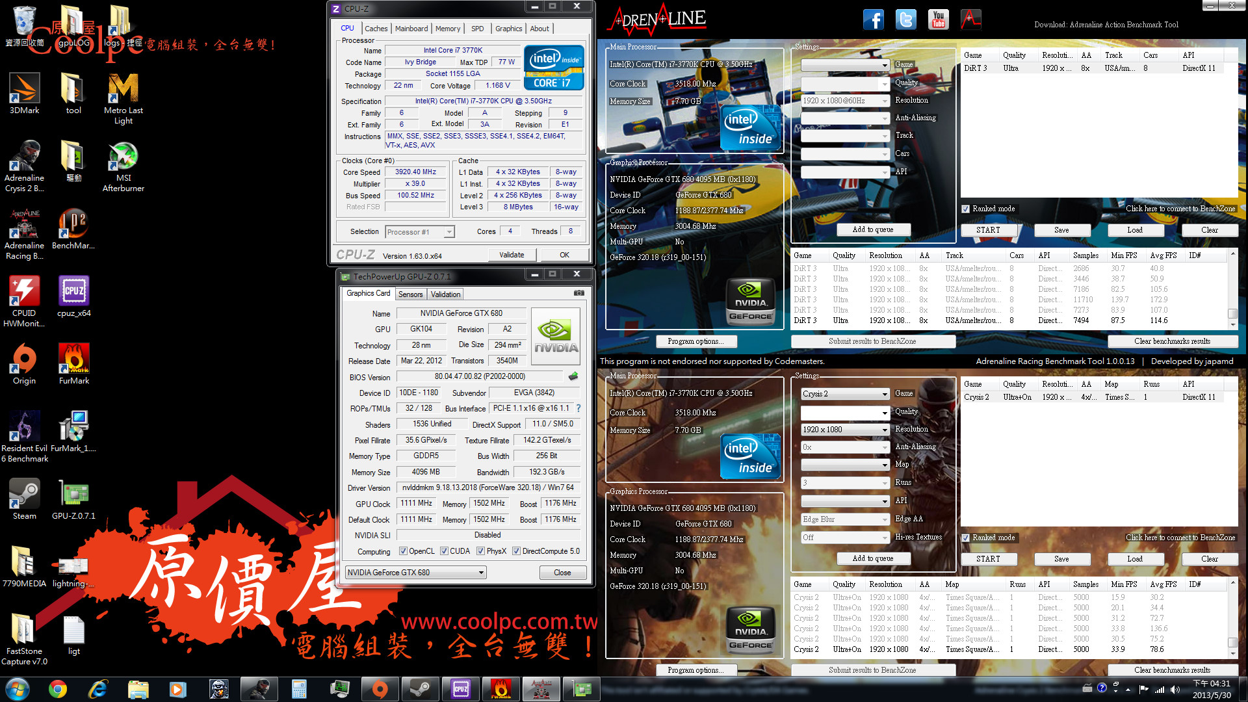Click START in the Crysis 2 benchmark
The width and height of the screenshot is (1248, 702).
tap(988, 559)
